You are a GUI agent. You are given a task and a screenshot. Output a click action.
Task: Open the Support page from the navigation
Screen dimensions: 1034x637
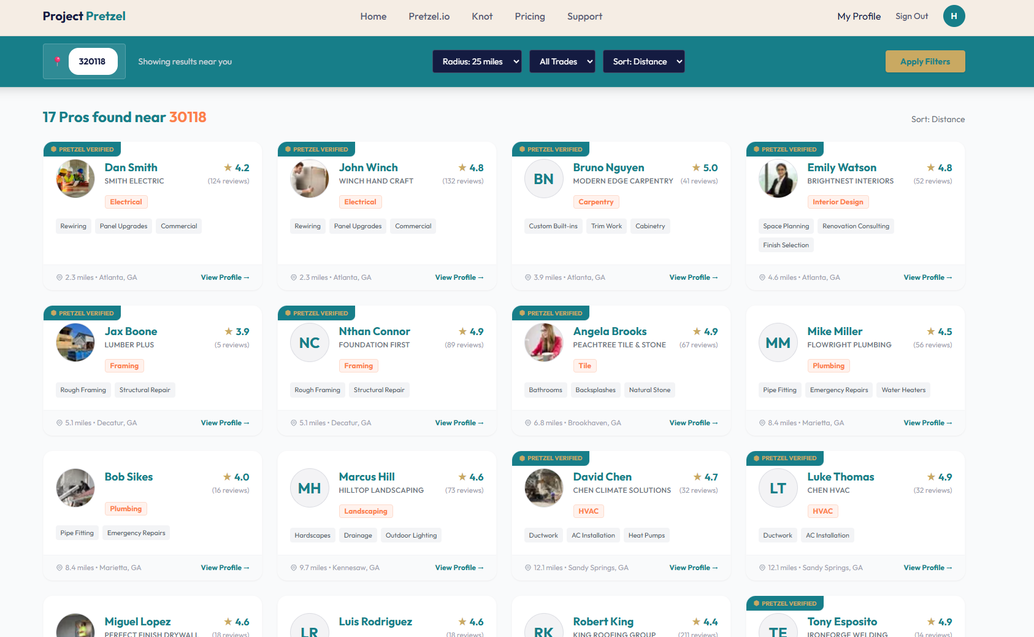[584, 17]
